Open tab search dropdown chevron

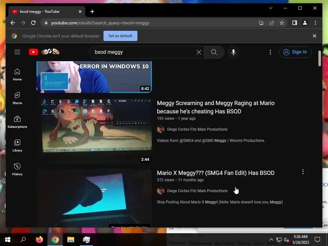click(x=271, y=8)
